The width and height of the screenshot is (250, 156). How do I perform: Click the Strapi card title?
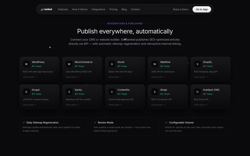click(163, 90)
